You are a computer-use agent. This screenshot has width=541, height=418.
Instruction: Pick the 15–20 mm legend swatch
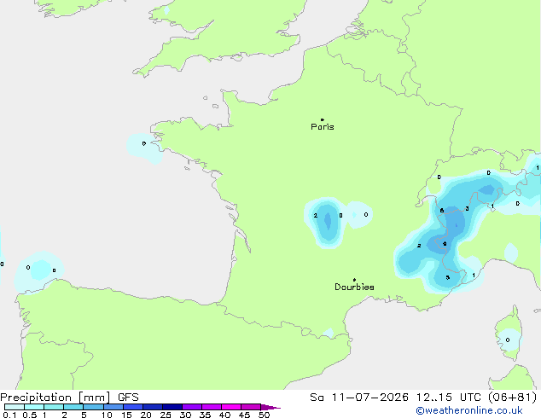pyautogui.click(x=133, y=407)
